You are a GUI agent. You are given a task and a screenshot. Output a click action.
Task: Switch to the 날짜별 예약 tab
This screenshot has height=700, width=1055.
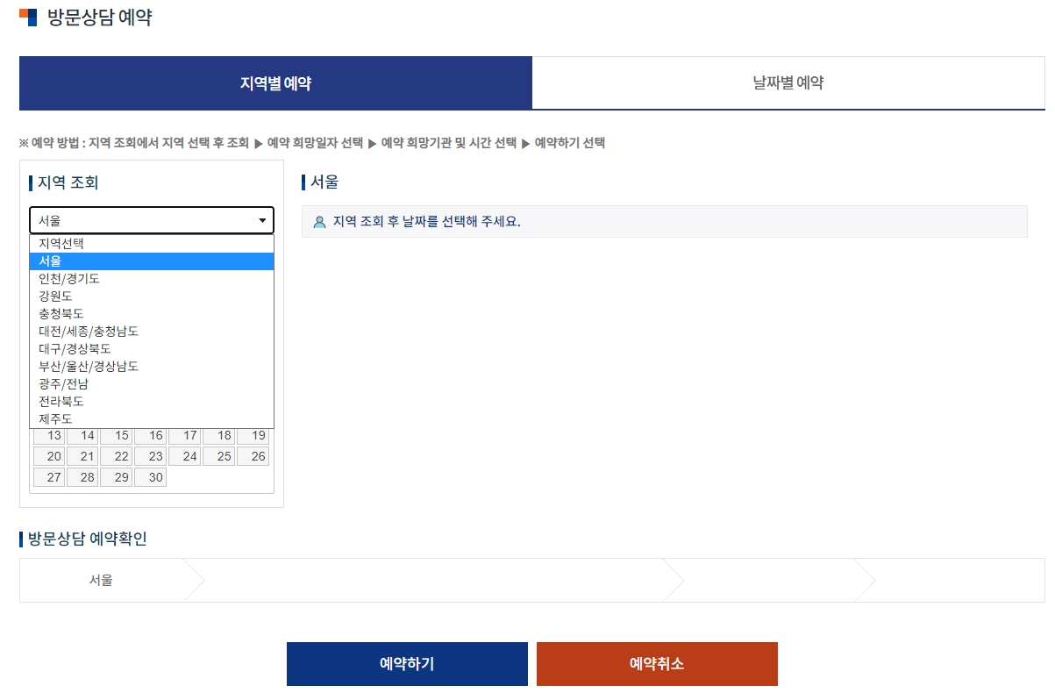(788, 83)
